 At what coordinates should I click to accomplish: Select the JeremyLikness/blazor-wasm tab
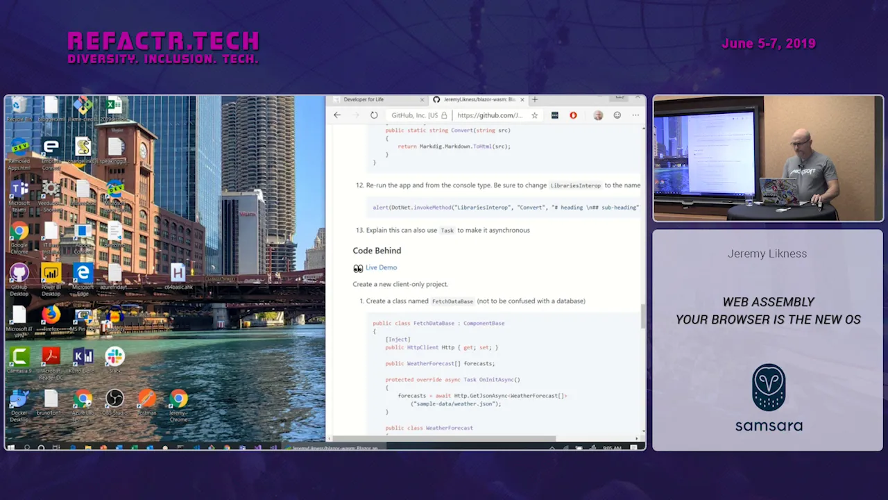[479, 100]
